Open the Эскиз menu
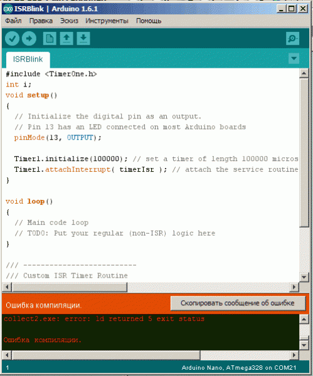Viewport: 313px width, 376px height. click(69, 21)
